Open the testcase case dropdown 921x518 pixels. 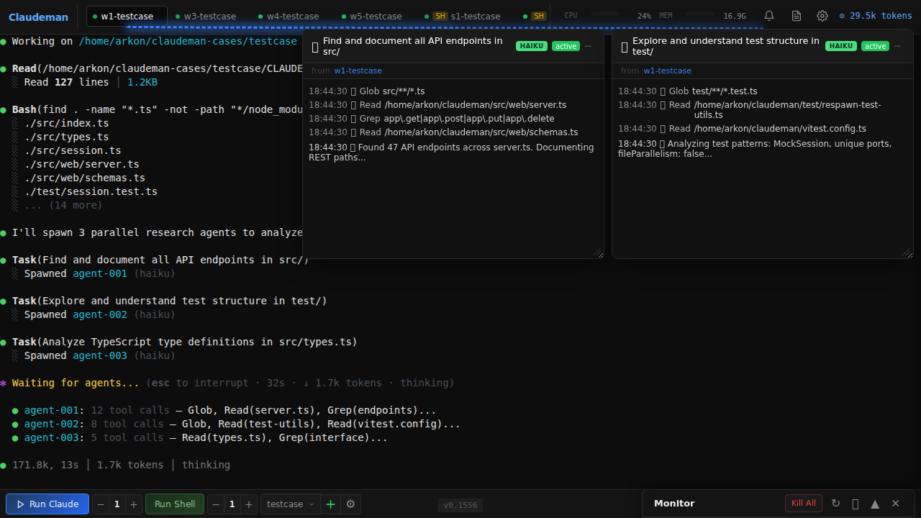click(290, 504)
